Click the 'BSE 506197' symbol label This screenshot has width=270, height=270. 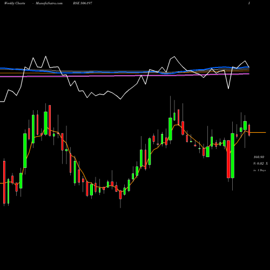point(83,3)
